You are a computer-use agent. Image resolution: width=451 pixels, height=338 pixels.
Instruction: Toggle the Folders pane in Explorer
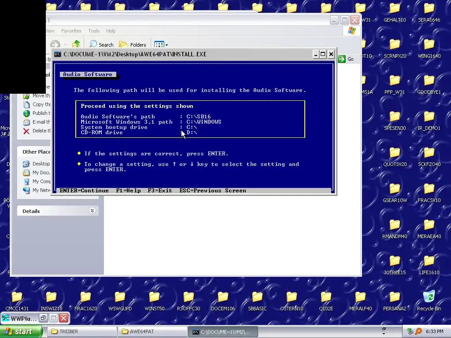tap(133, 44)
